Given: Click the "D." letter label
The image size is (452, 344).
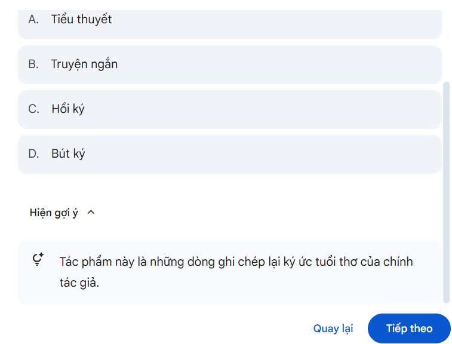Looking at the screenshot, I should pyautogui.click(x=33, y=153).
